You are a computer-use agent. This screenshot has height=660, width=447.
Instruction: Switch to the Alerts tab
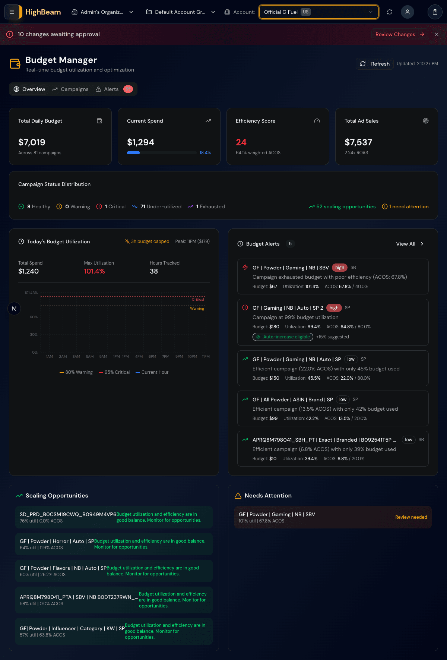[x=114, y=89]
